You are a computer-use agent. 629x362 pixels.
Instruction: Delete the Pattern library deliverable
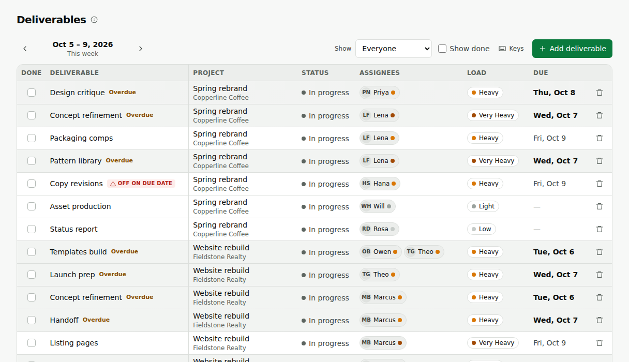click(600, 161)
